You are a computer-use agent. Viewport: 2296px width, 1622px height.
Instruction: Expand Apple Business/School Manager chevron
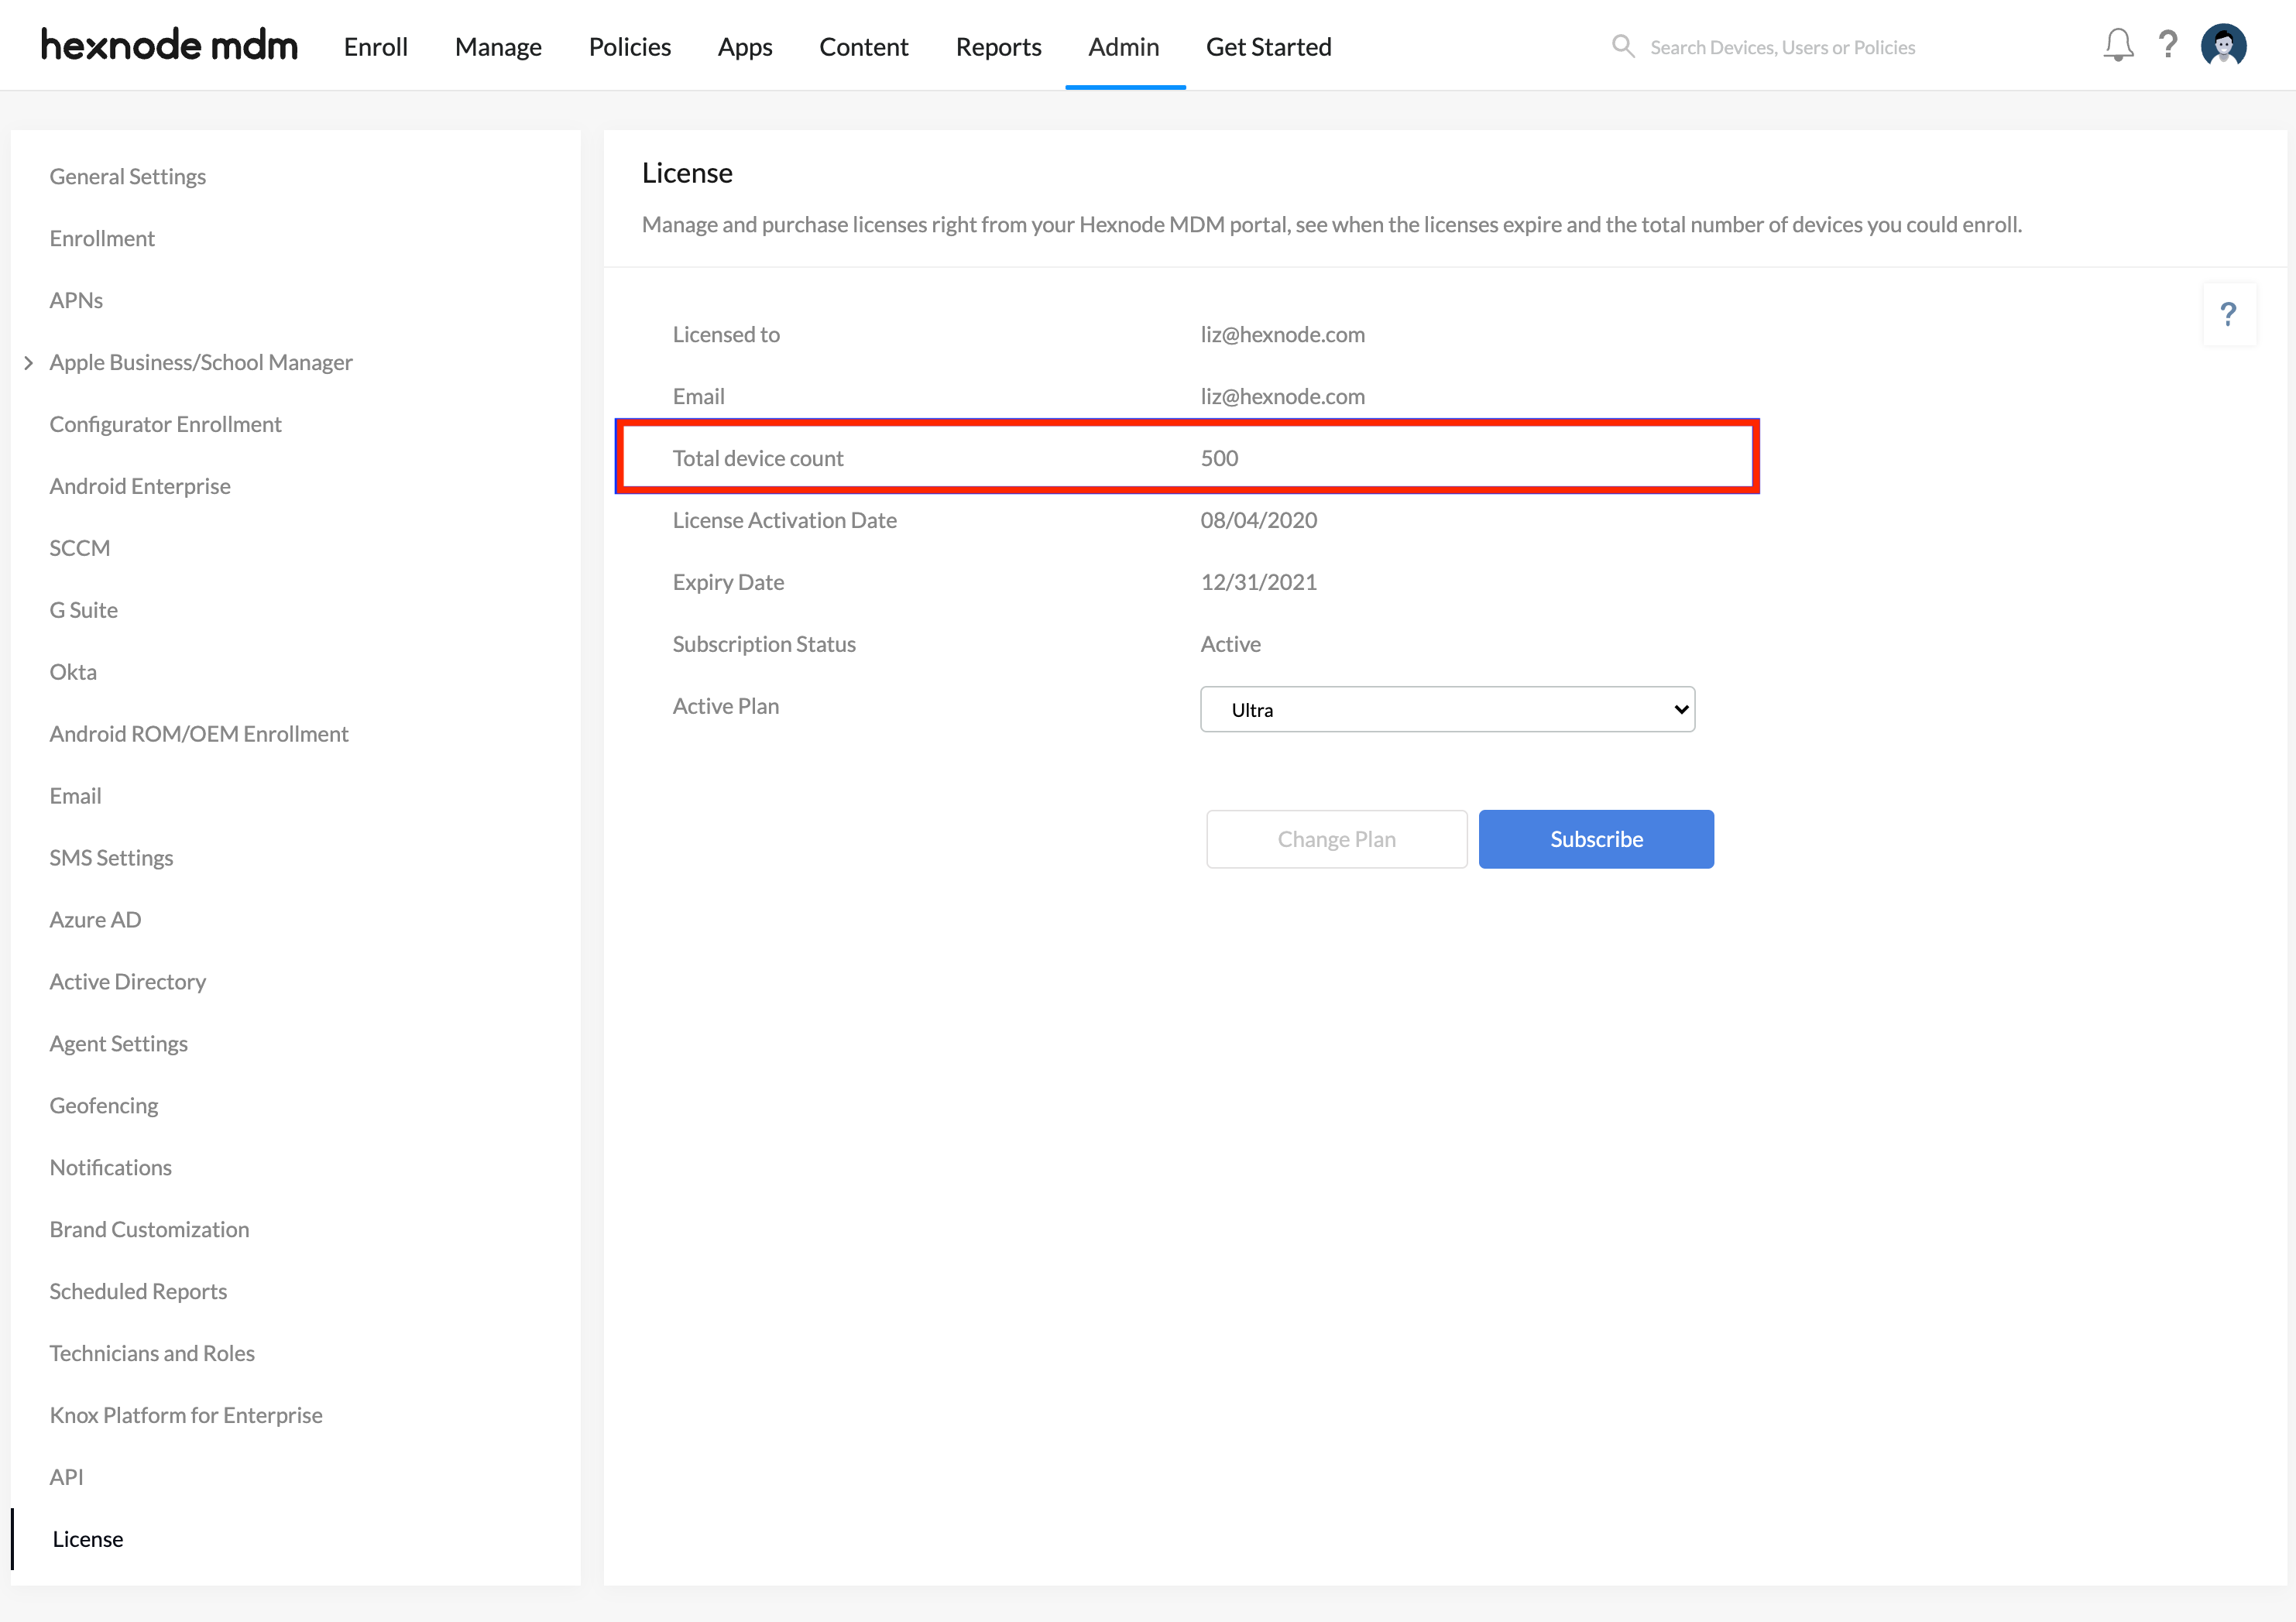28,363
